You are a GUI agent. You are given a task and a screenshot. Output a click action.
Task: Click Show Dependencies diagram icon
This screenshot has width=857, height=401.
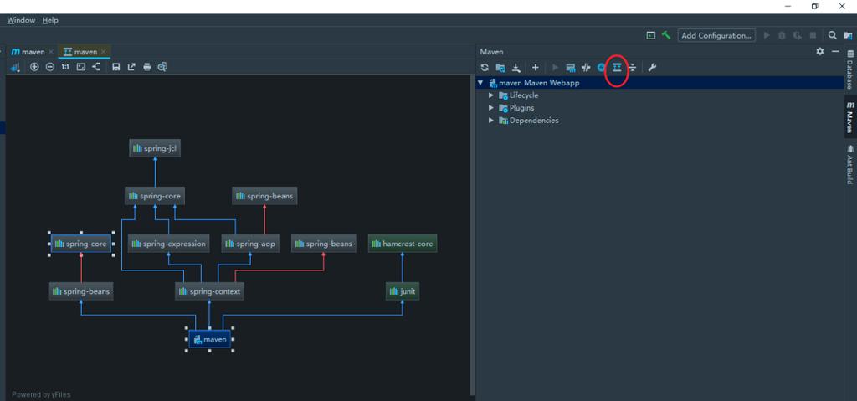click(x=617, y=67)
